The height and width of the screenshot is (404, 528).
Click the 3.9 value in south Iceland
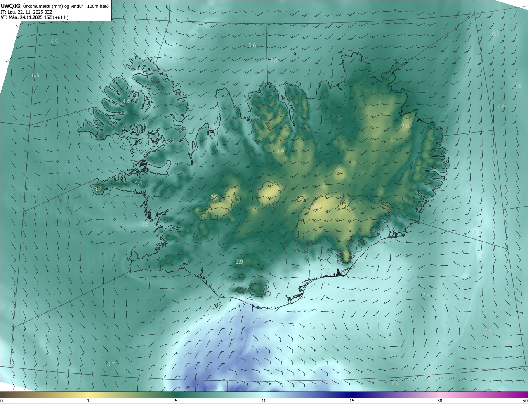point(239,261)
